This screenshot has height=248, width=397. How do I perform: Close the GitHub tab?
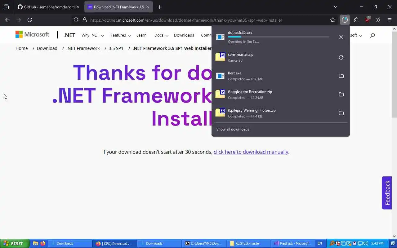pos(78,7)
